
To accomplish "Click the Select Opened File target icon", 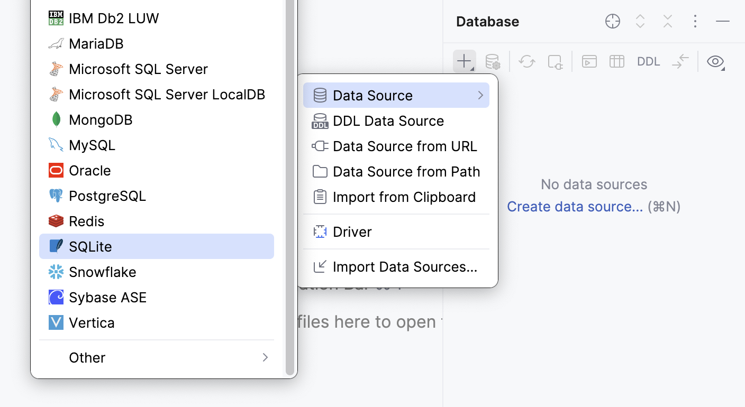I will coord(612,22).
